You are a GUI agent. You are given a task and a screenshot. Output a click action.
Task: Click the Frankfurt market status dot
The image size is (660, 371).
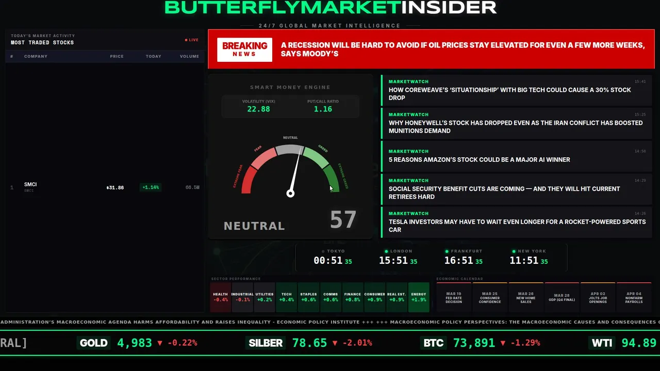coord(447,251)
